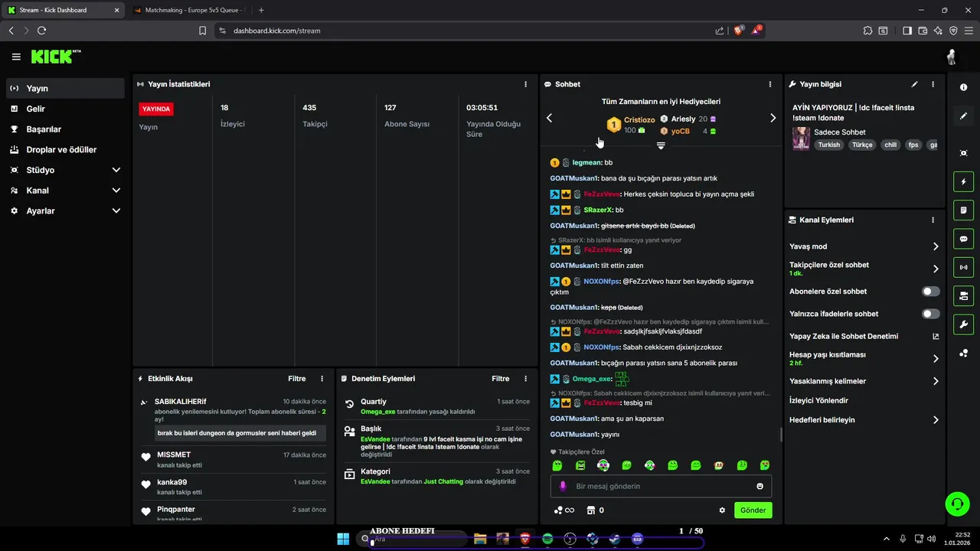This screenshot has height=551, width=980.
Task: Open Steam from the taskbar
Action: [x=615, y=539]
